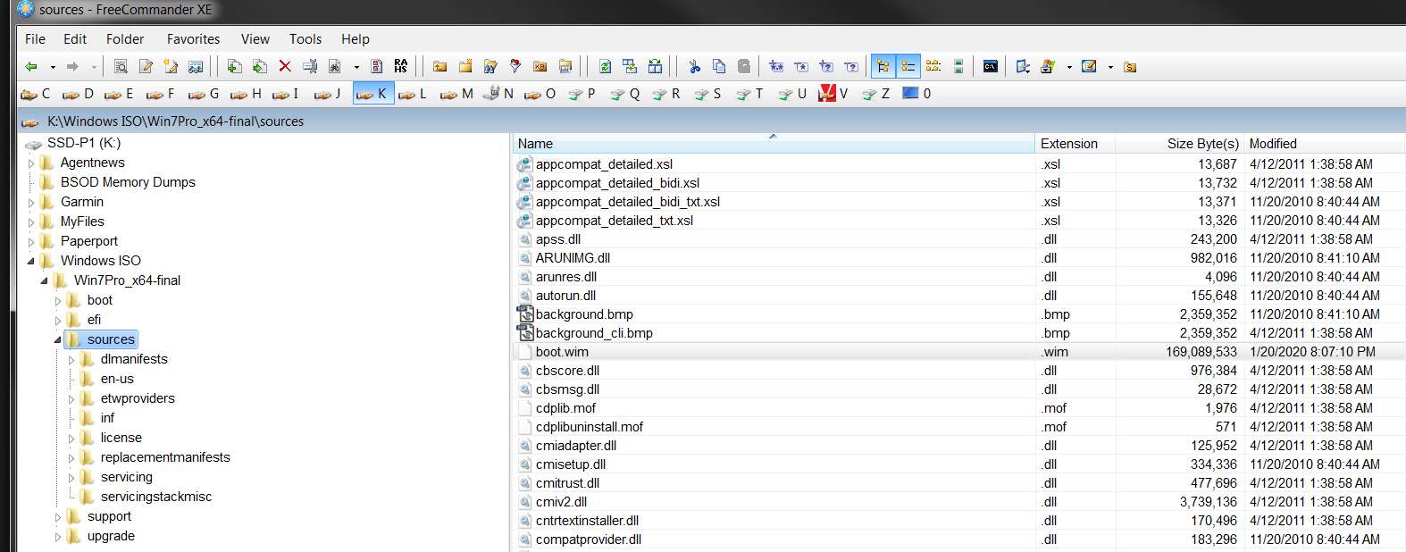
Task: Open the Folder menu
Action: point(125,39)
